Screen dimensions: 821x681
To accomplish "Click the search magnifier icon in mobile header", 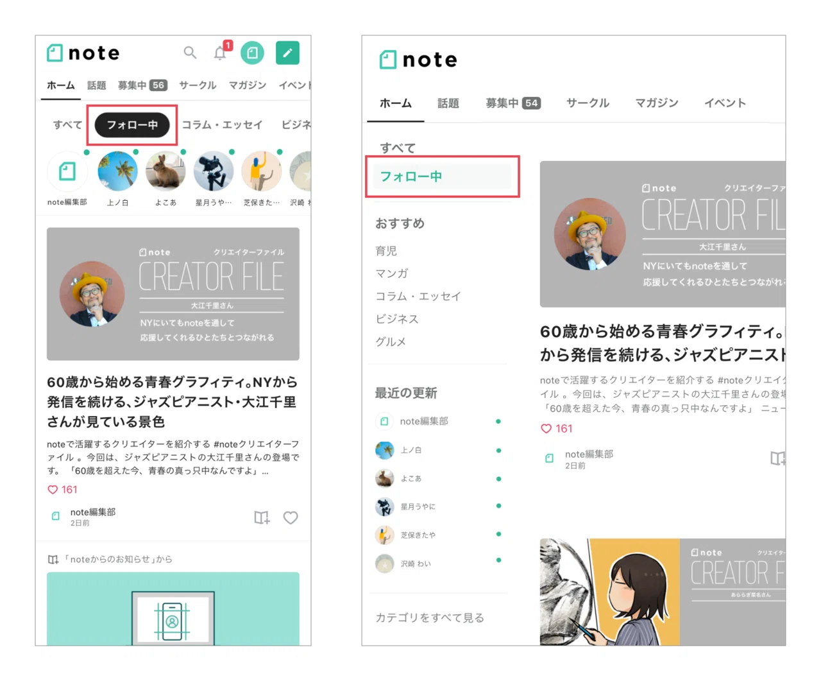I will click(x=190, y=53).
